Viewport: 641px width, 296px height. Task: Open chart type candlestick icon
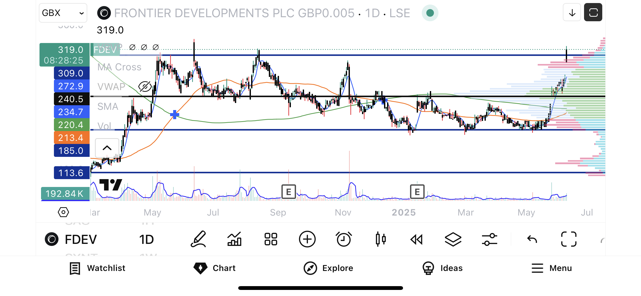[x=380, y=239]
